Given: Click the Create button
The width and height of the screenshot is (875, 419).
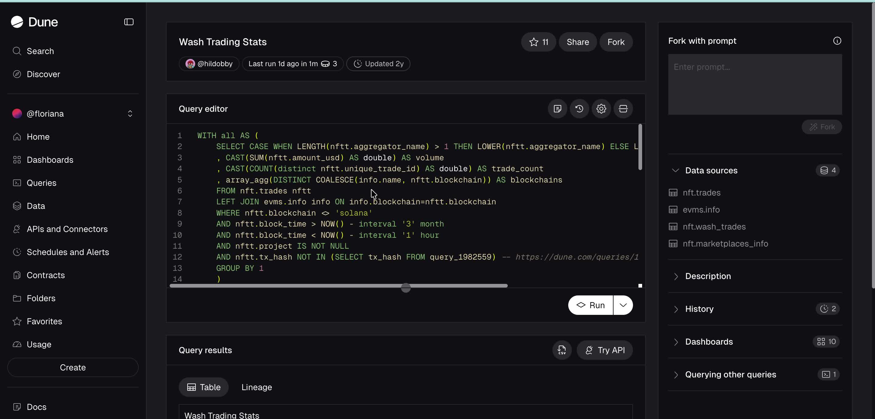Looking at the screenshot, I should [x=73, y=367].
